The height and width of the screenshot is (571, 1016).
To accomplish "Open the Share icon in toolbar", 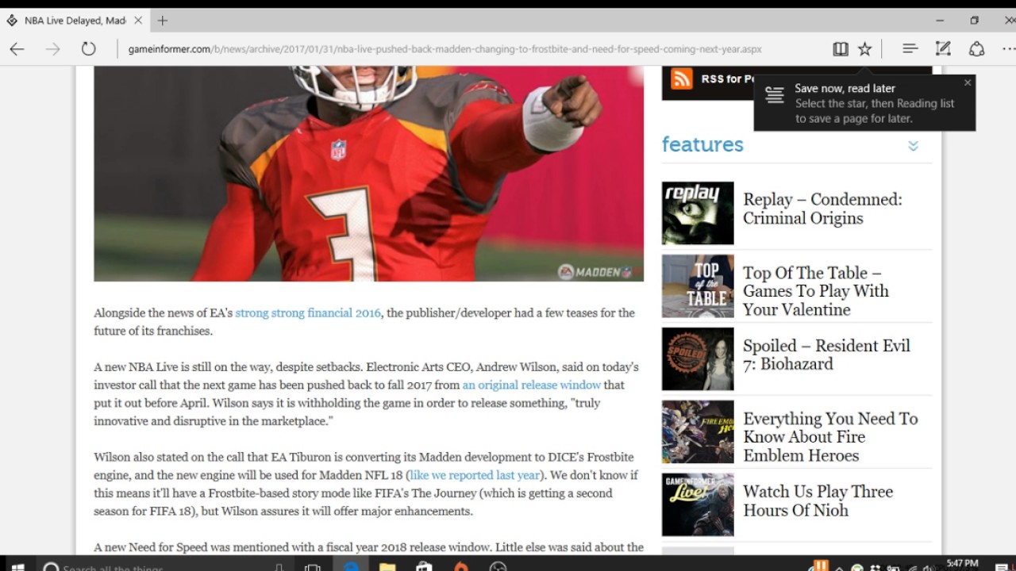I will [976, 49].
